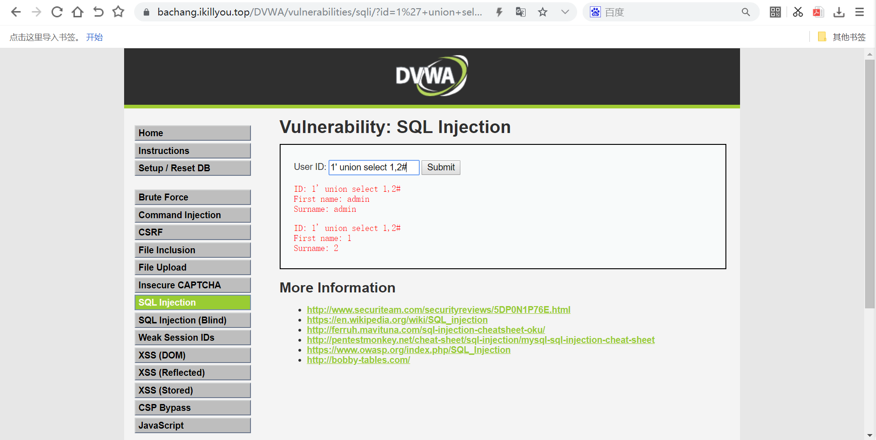
Task: Open the Wikipedia SQL_injection link
Action: pyautogui.click(x=397, y=320)
